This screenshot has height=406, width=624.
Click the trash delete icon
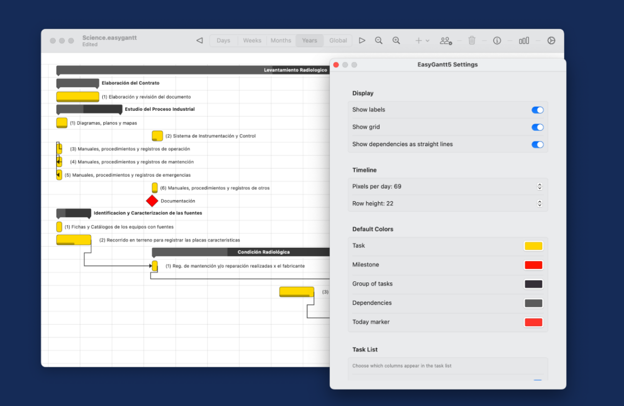pos(472,40)
